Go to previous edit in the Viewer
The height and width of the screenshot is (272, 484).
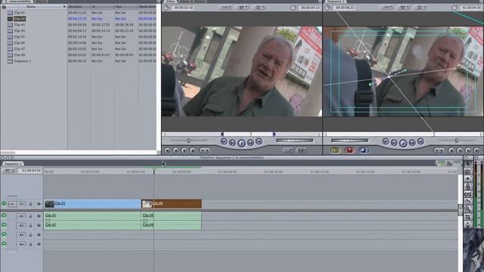point(224,141)
